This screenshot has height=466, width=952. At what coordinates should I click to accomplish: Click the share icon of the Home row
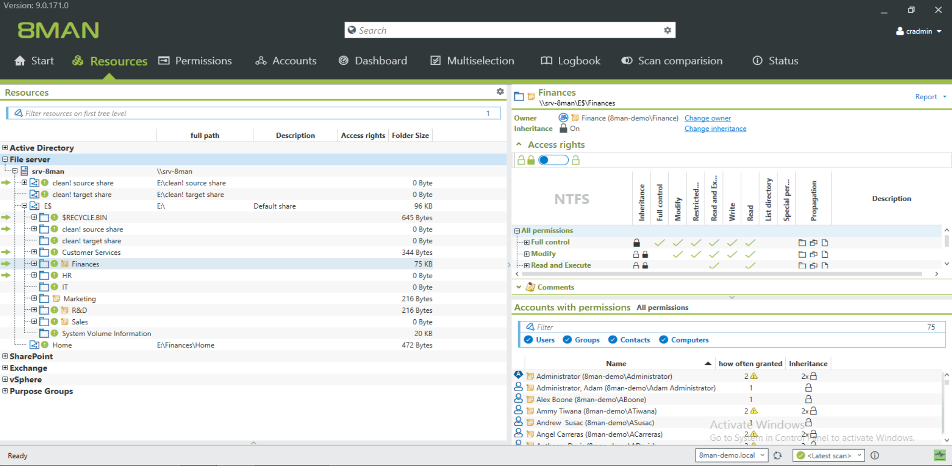pos(34,345)
